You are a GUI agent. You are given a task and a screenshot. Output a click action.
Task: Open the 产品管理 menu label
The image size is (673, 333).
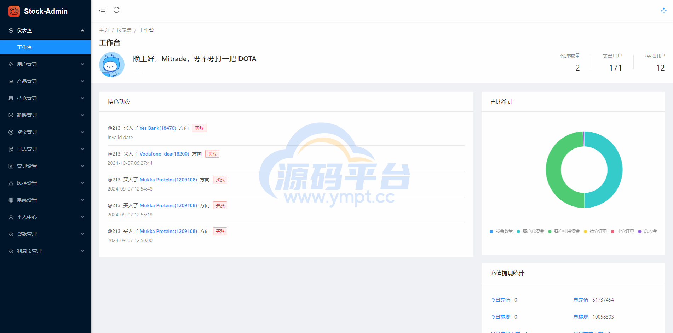tap(27, 81)
